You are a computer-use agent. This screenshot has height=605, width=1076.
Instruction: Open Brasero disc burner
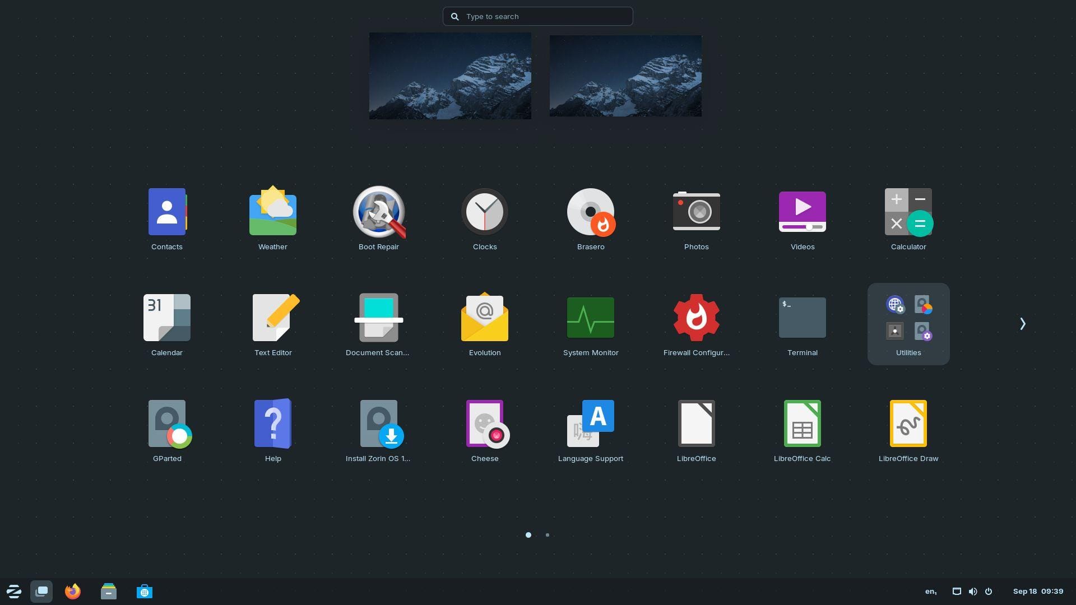click(x=590, y=212)
